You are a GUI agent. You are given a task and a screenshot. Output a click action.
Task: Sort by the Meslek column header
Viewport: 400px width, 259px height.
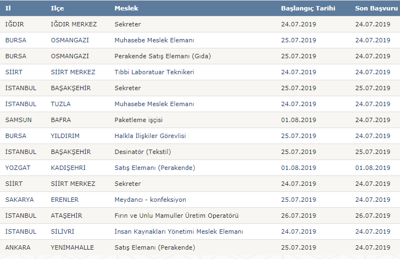[x=126, y=8]
